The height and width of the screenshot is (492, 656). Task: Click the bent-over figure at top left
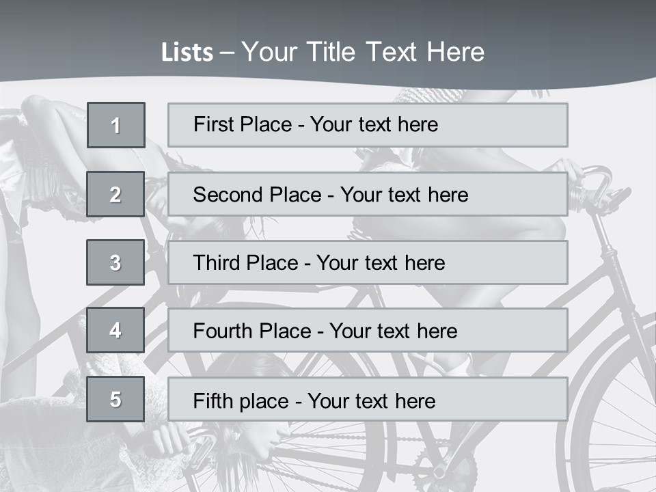coord(48,137)
